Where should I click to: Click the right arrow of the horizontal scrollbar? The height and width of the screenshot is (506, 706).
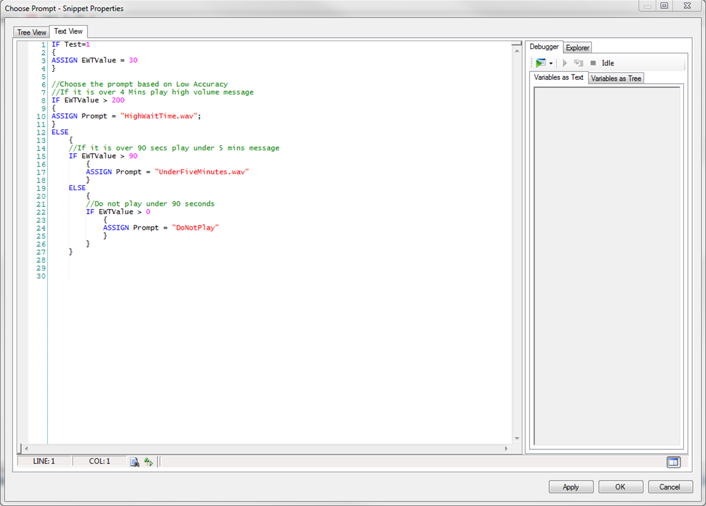[x=506, y=449]
